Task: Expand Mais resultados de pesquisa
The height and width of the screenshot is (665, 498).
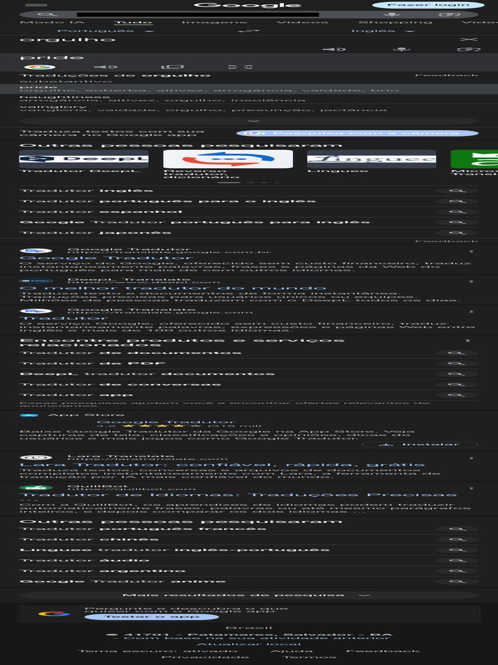Action: point(249,595)
